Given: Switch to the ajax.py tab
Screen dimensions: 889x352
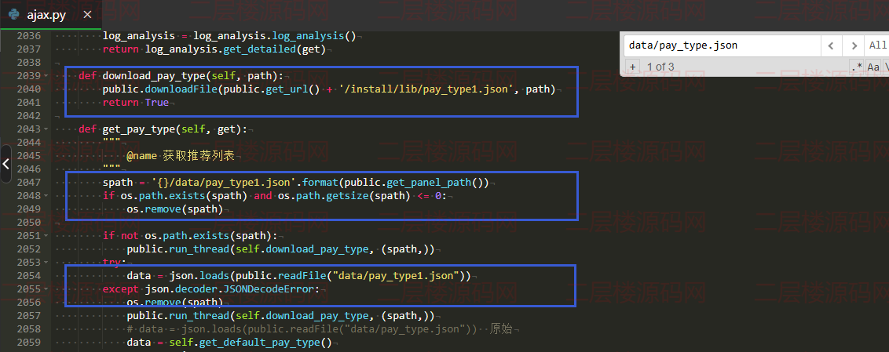Looking at the screenshot, I should [46, 15].
